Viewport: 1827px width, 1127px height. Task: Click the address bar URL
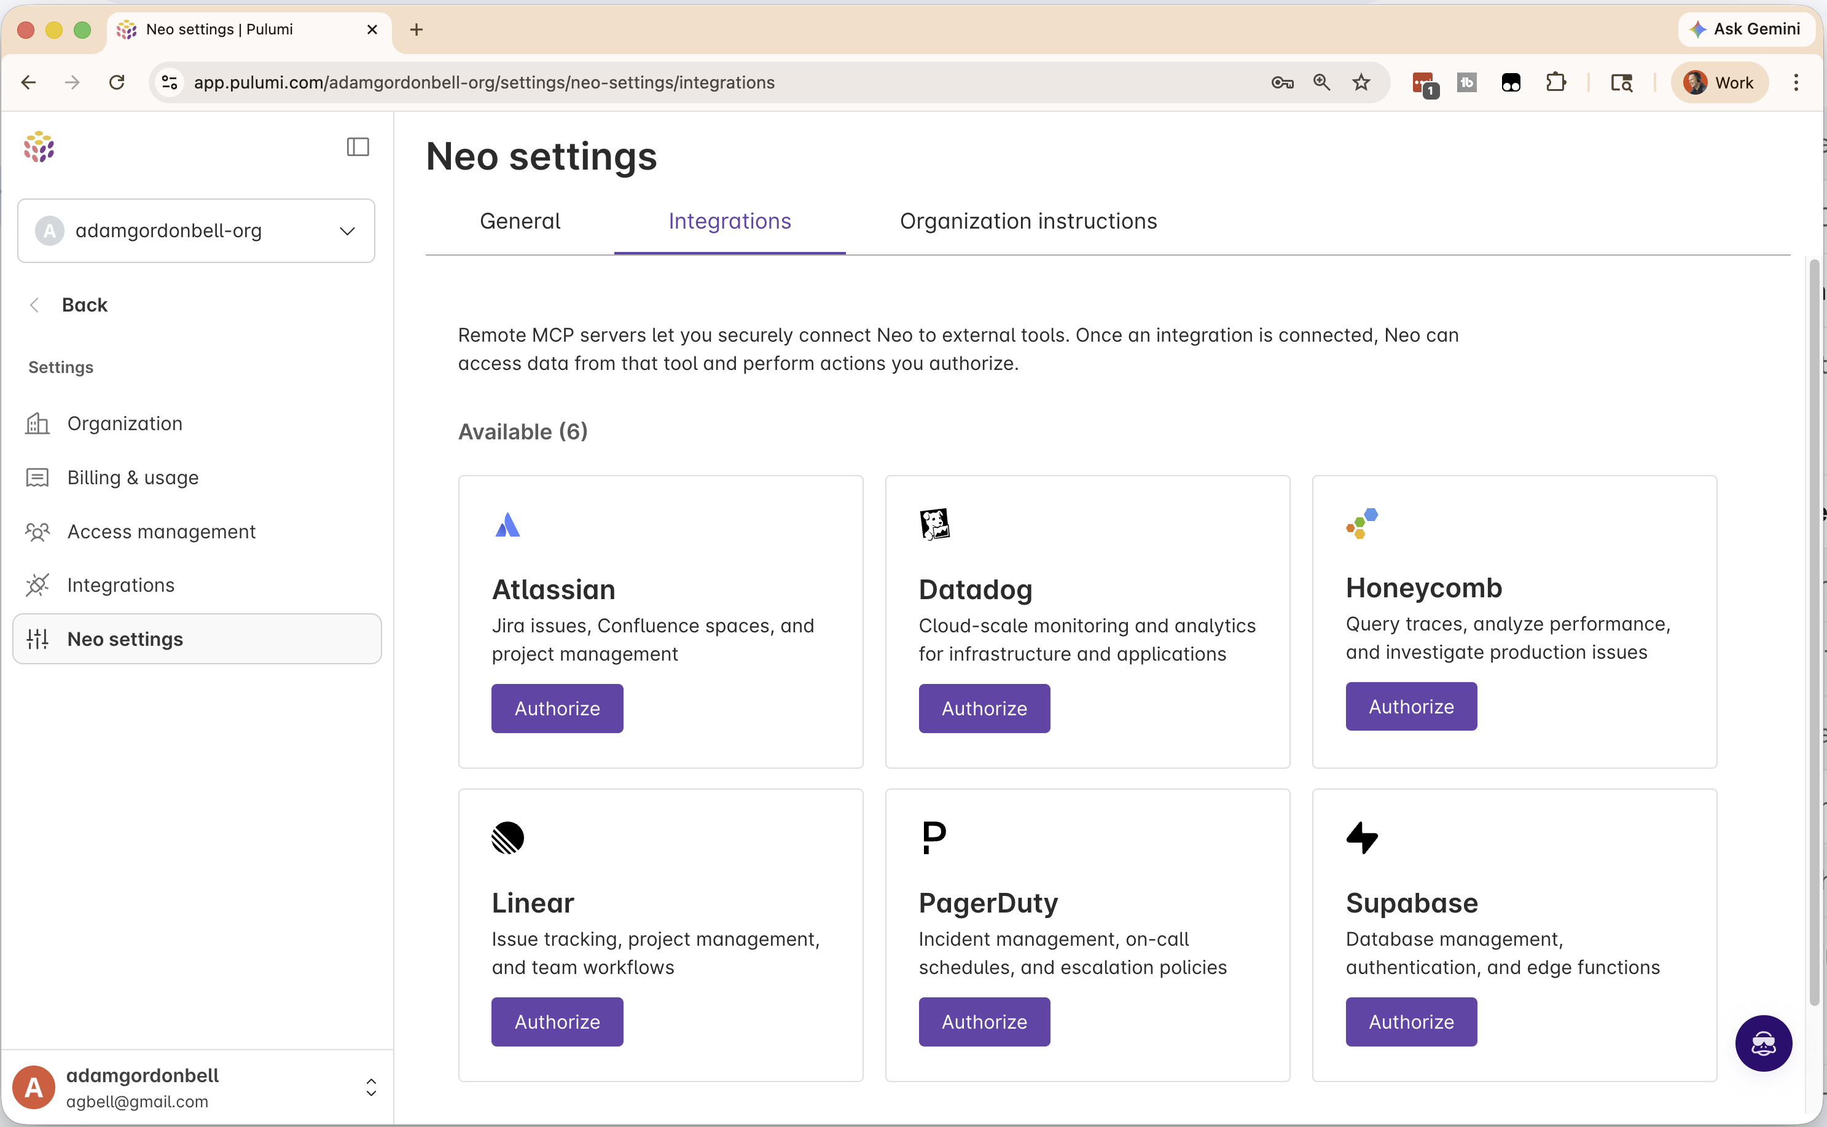(484, 82)
